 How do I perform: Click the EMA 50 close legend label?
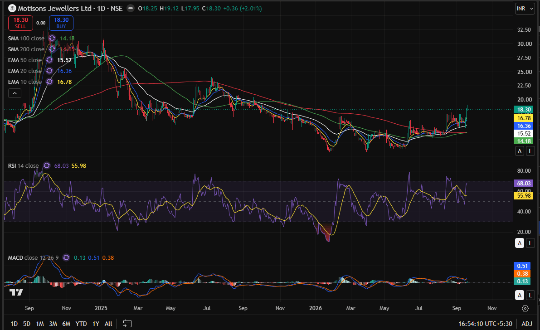pos(25,60)
